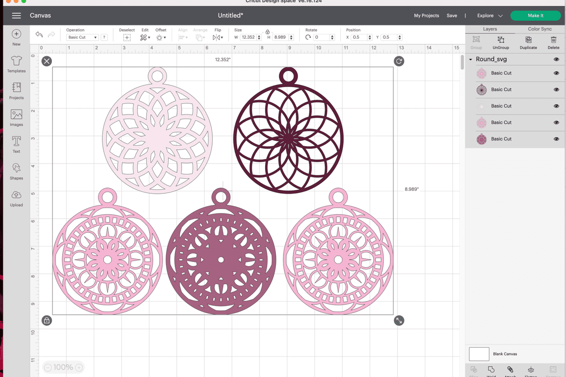Click the Rotate angle input field
The image size is (566, 377).
tap(321, 37)
